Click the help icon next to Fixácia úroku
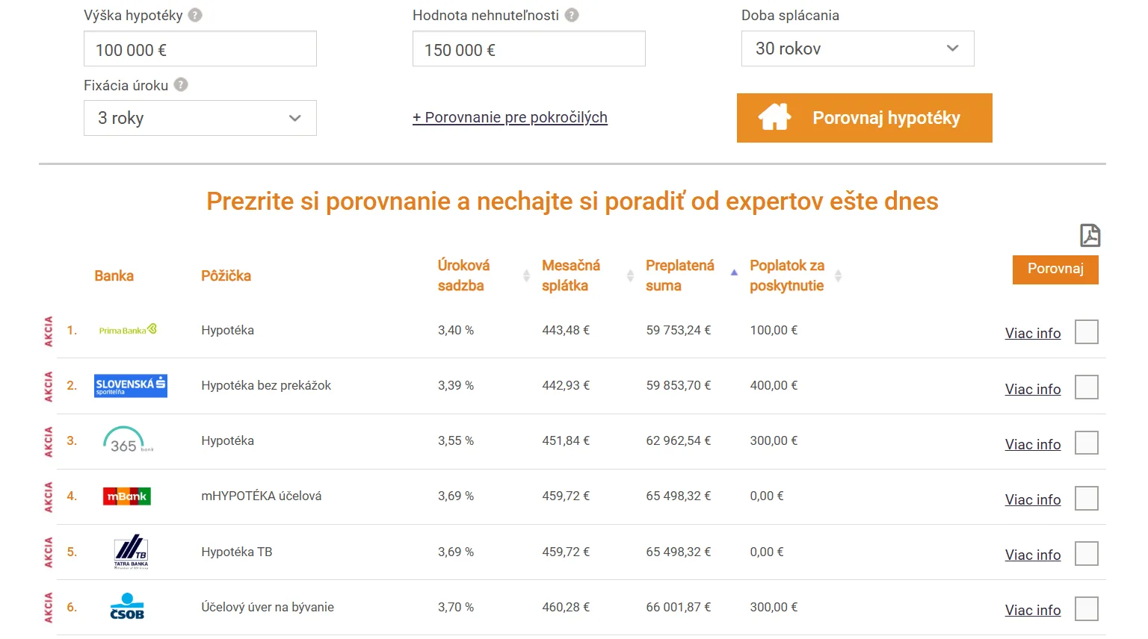1148x639 pixels. [x=181, y=85]
